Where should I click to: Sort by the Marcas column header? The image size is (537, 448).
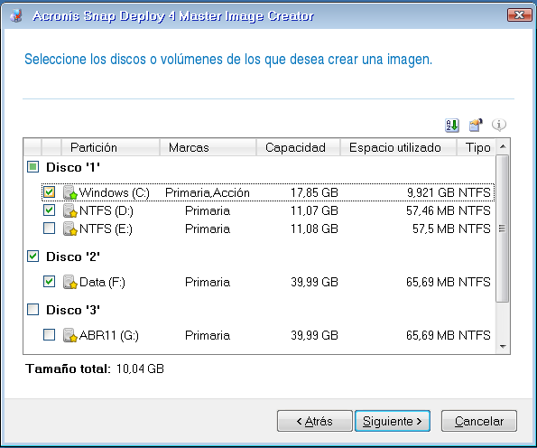coord(208,147)
